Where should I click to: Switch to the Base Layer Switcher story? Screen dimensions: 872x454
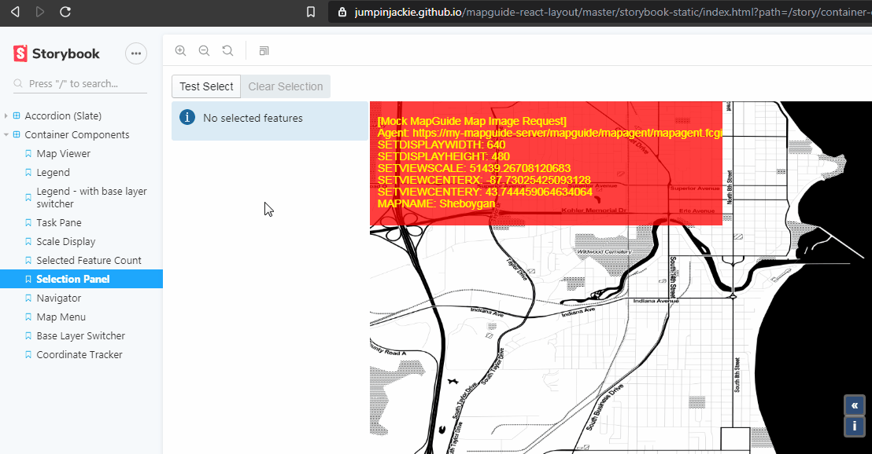tap(81, 335)
